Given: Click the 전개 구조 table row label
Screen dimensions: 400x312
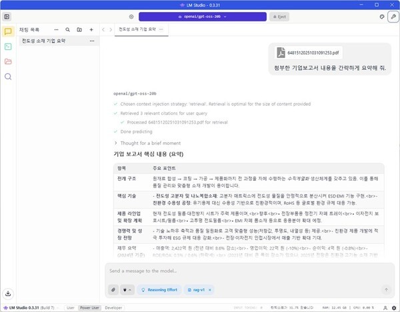Looking at the screenshot, I should coord(127,179).
